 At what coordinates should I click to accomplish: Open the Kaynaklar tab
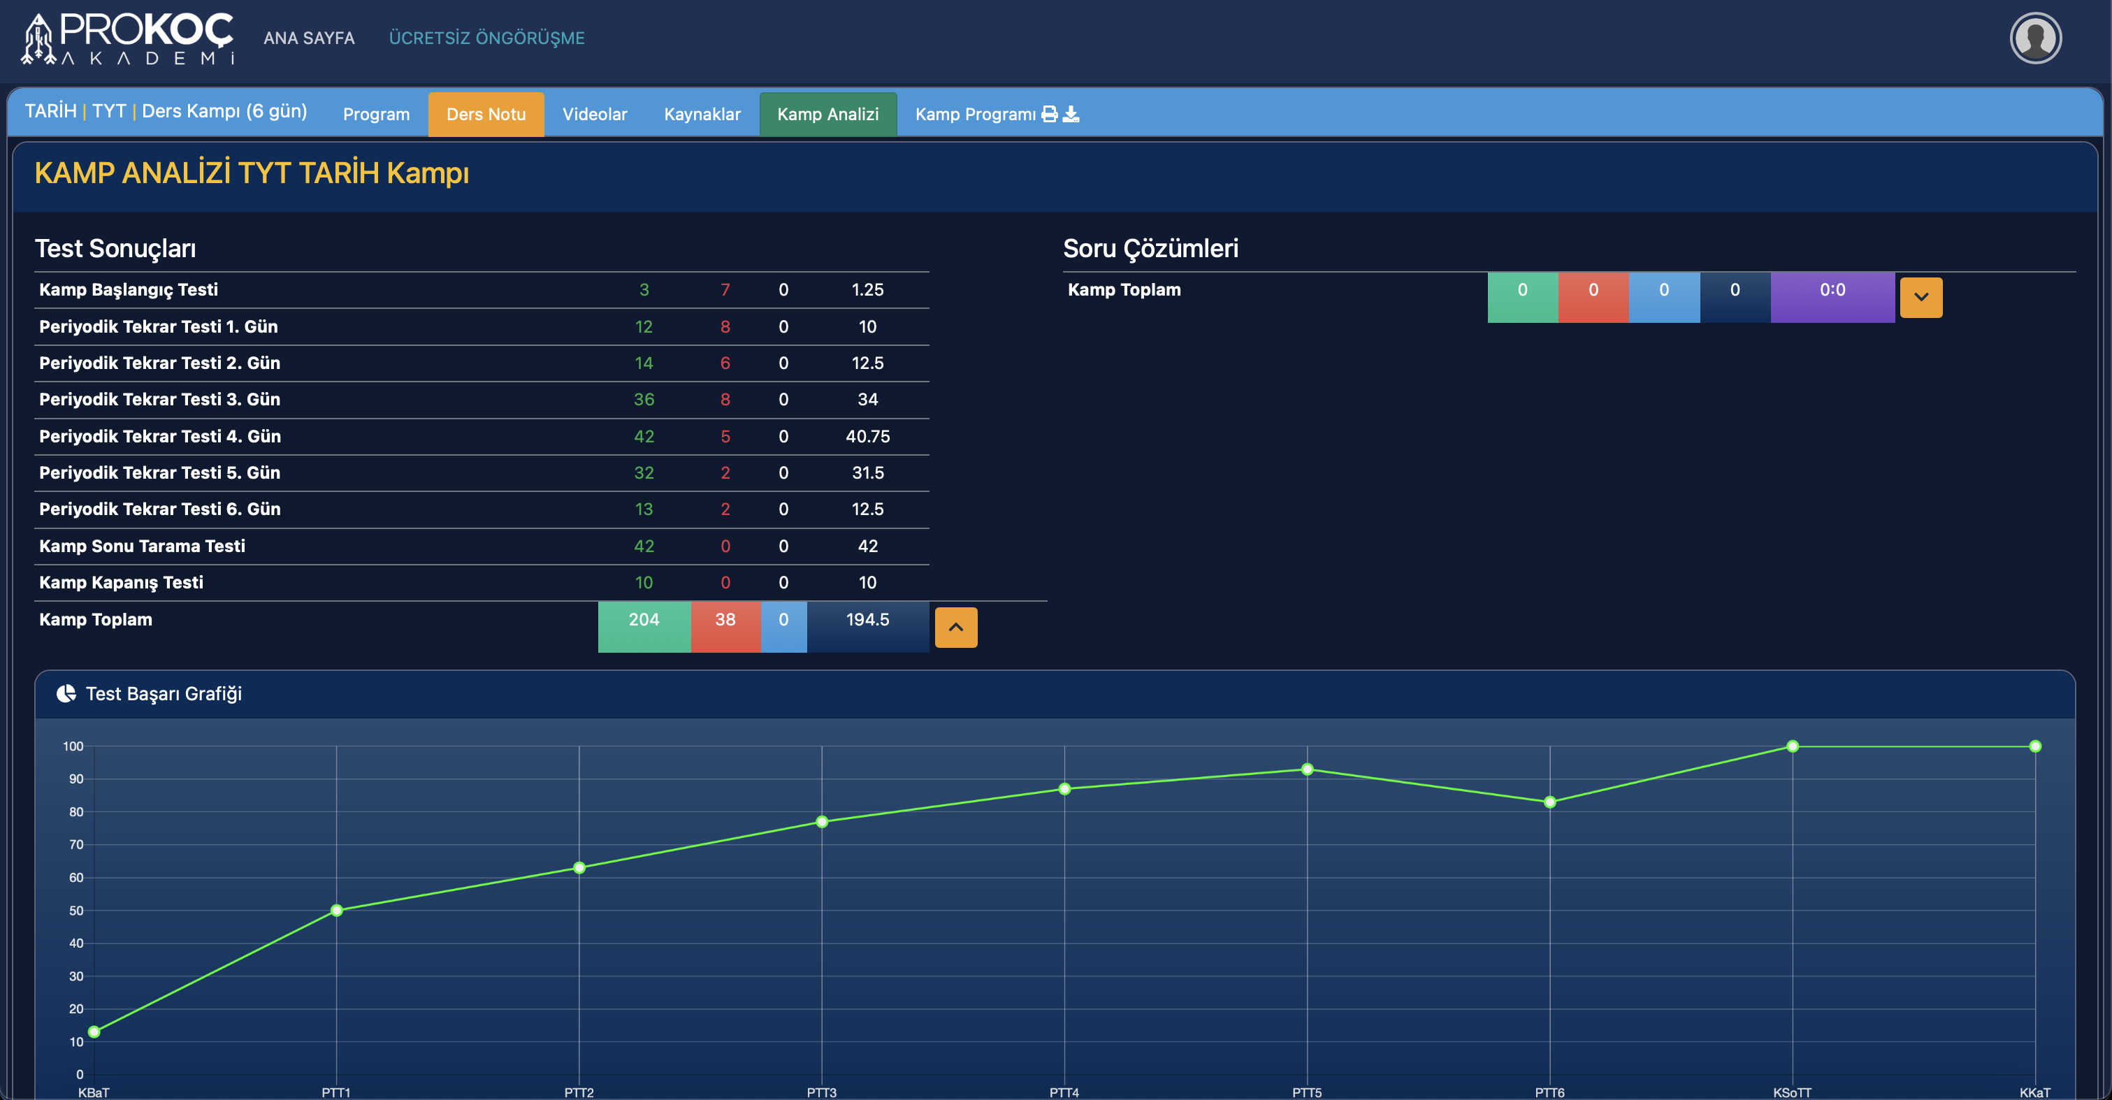702,114
